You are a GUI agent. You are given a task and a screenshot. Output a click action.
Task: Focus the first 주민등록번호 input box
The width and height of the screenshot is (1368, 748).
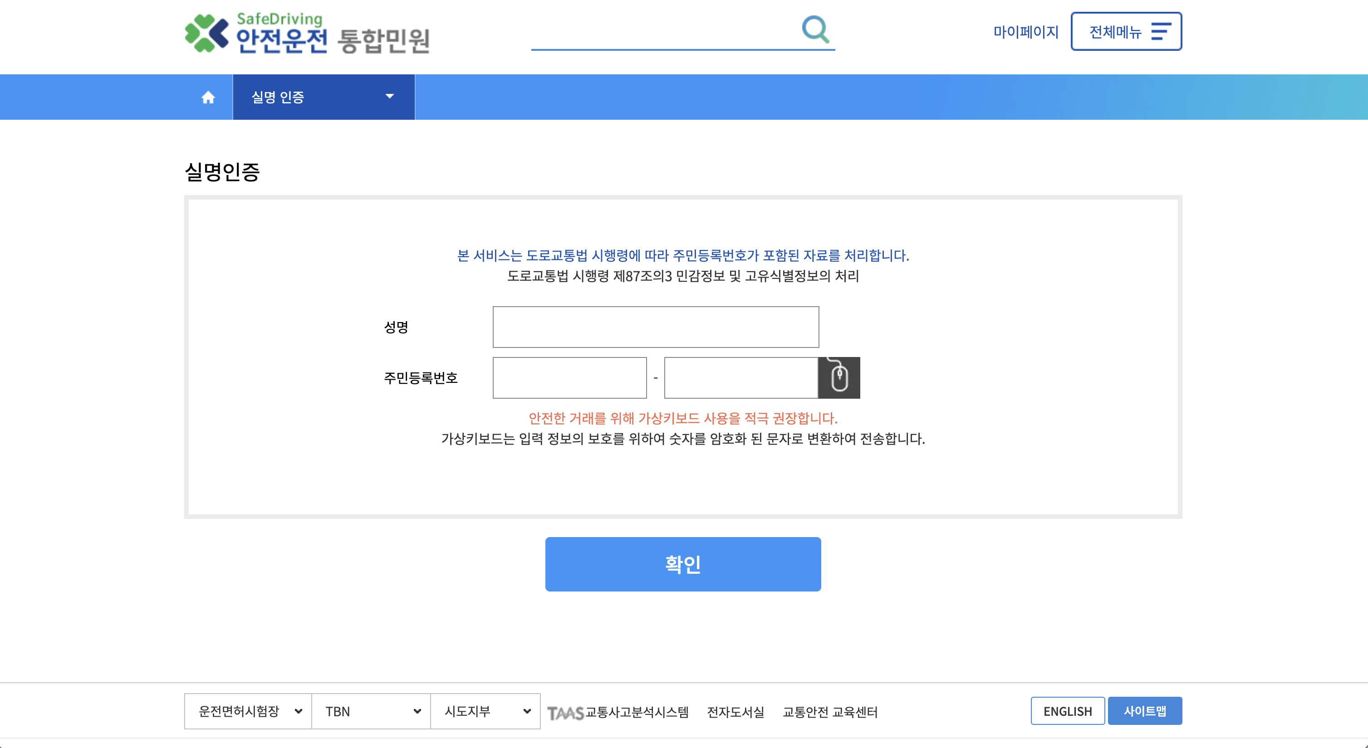569,377
